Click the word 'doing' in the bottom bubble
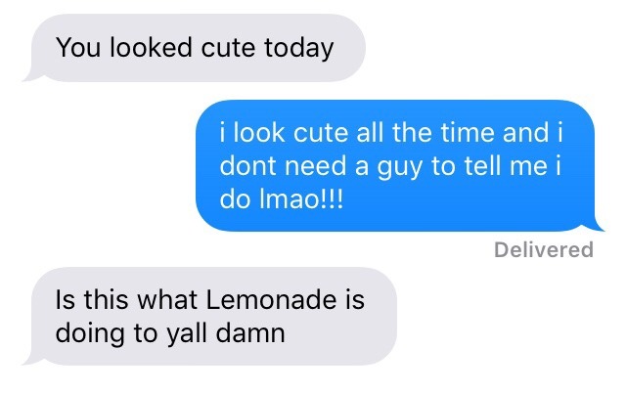 click(x=90, y=333)
